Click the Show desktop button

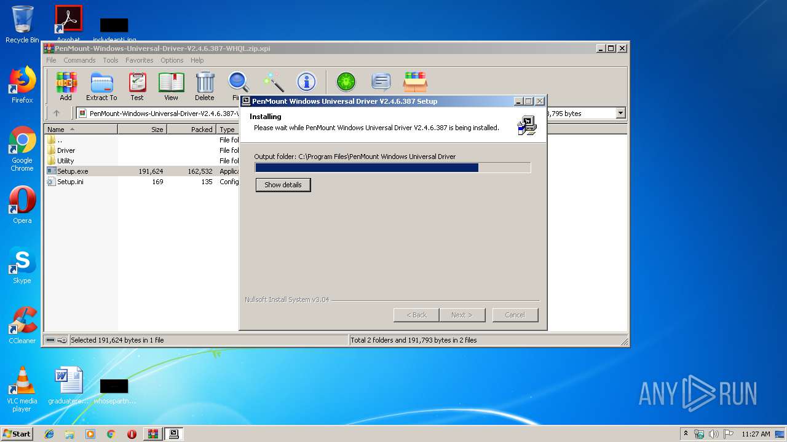pos(781,434)
